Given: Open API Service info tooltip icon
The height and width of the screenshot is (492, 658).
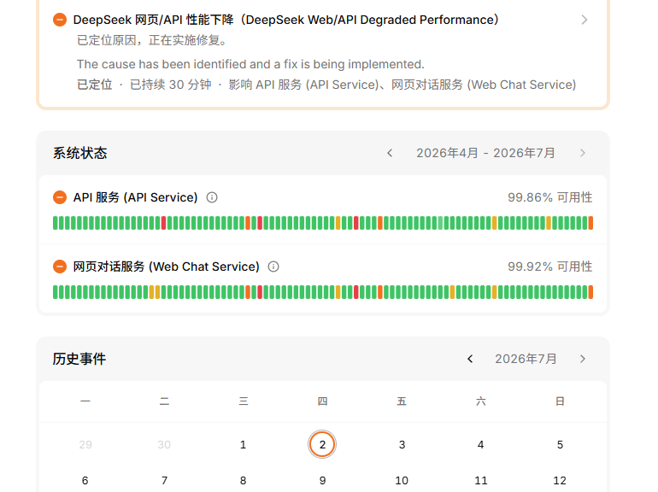Looking at the screenshot, I should point(212,197).
